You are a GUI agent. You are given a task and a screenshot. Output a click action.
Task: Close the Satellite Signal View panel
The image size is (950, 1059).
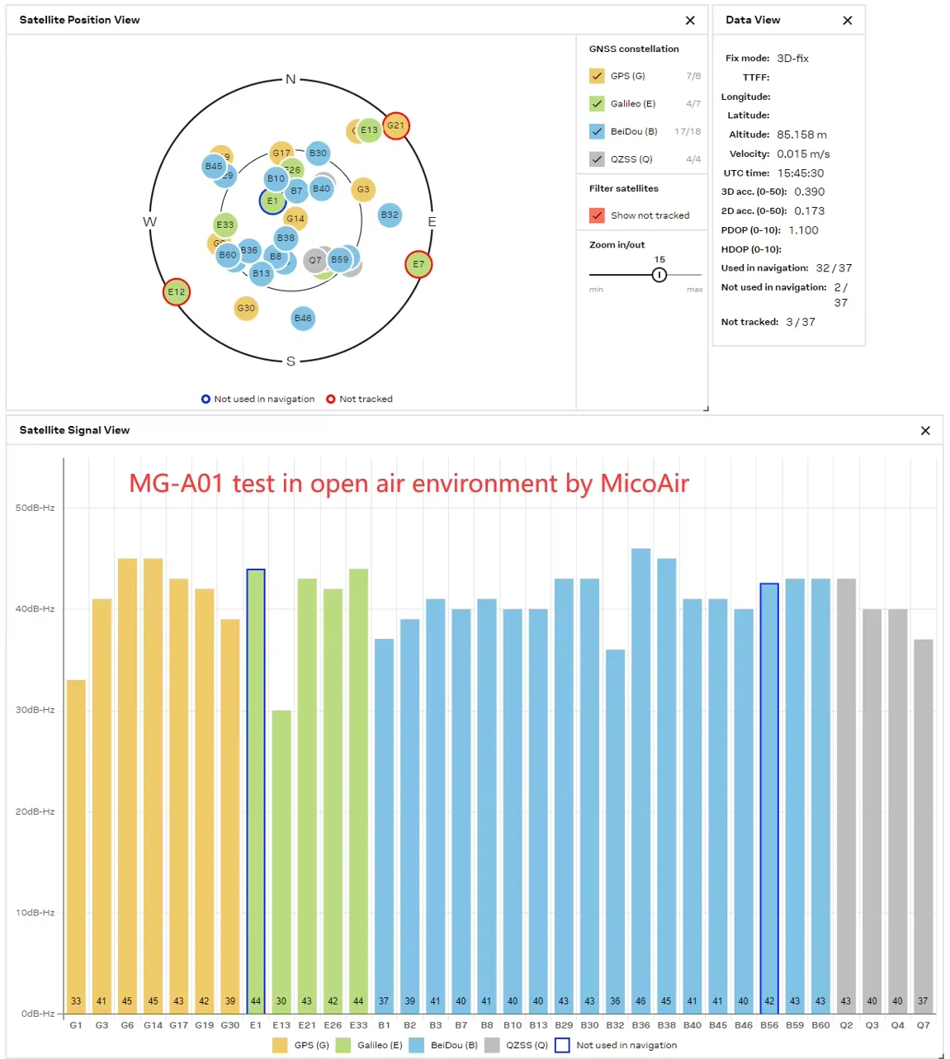pos(925,431)
